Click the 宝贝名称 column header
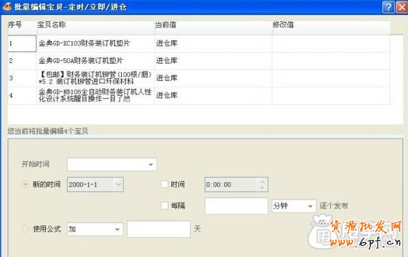Screen dimensions: 408x257 tap(96, 27)
